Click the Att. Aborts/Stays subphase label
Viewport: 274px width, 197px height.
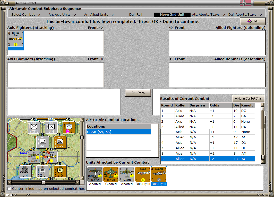[209, 15]
